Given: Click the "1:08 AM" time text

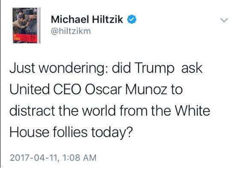Looking at the screenshot, I should (x=79, y=158).
